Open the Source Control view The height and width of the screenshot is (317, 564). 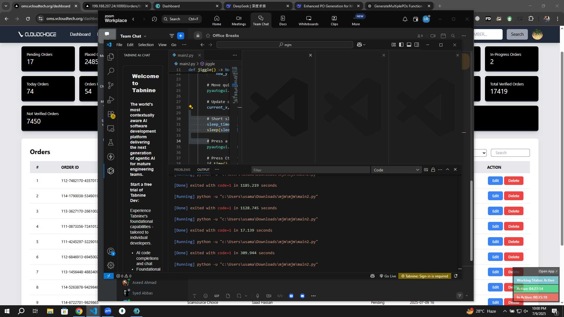pos(111,85)
